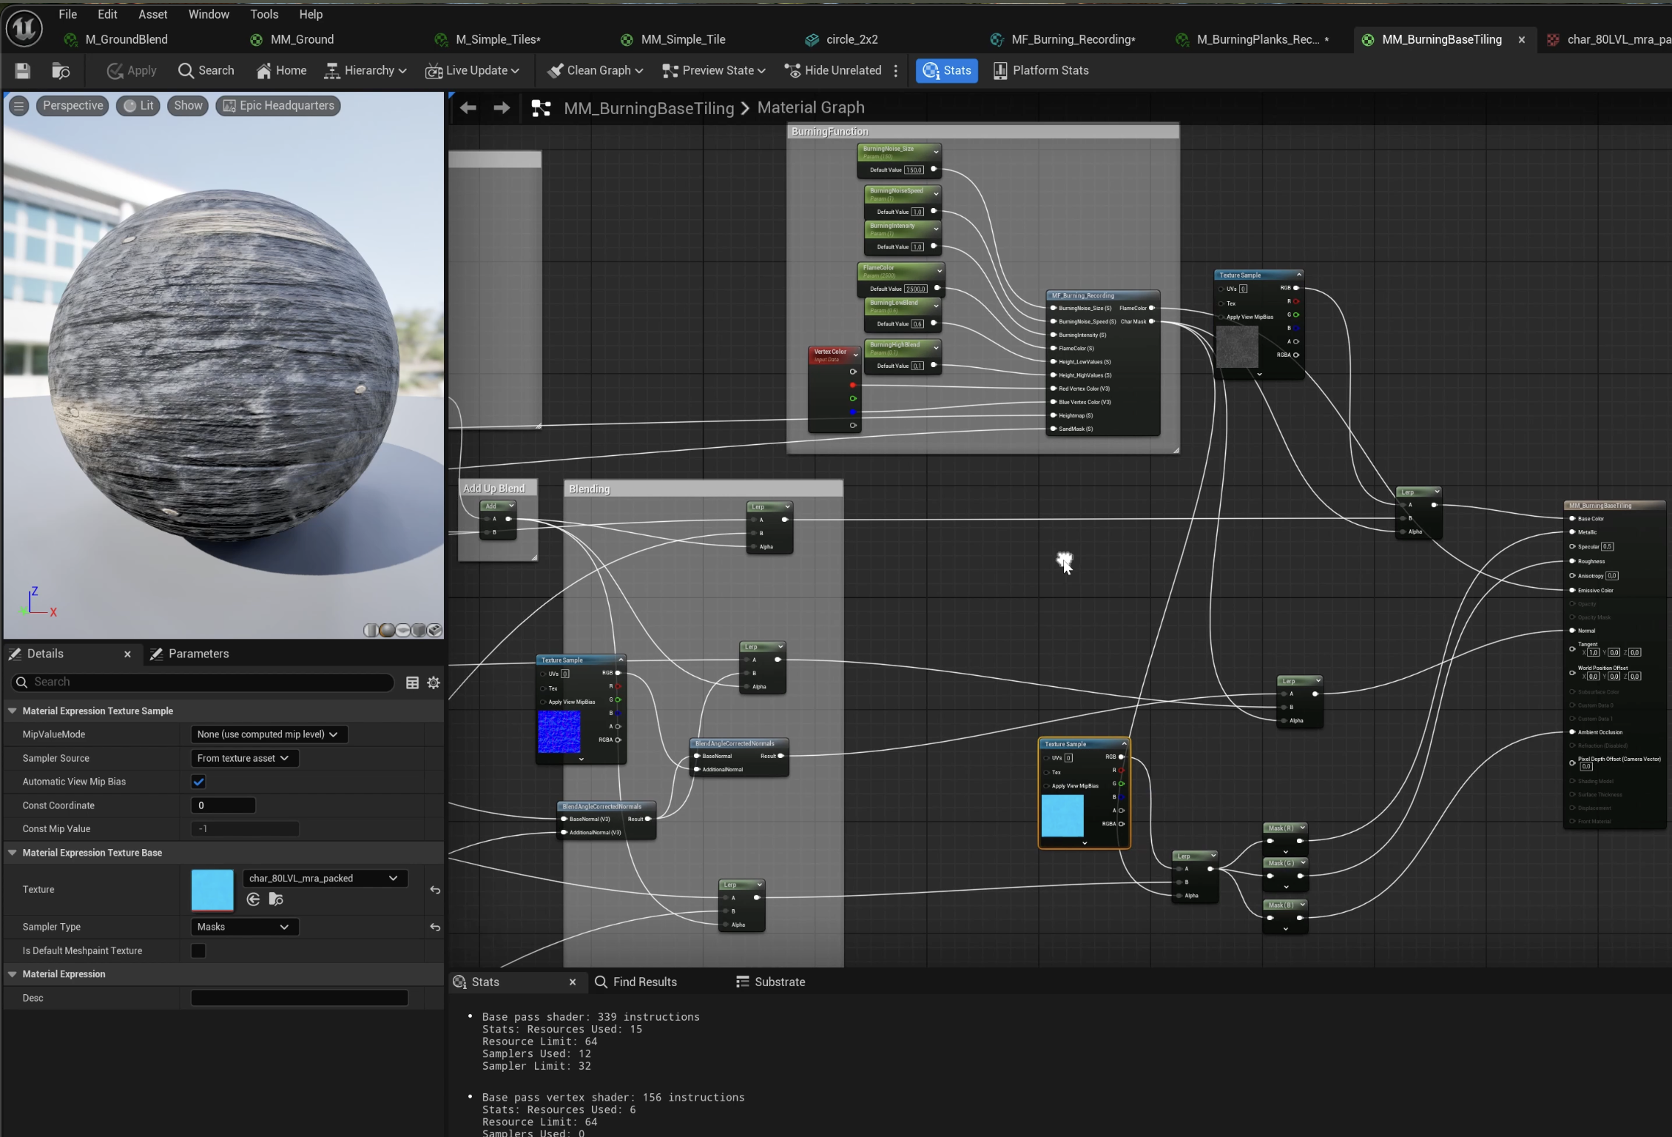Image resolution: width=1672 pixels, height=1137 pixels.
Task: Navigate back with the graph left arrow
Action: [x=468, y=108]
